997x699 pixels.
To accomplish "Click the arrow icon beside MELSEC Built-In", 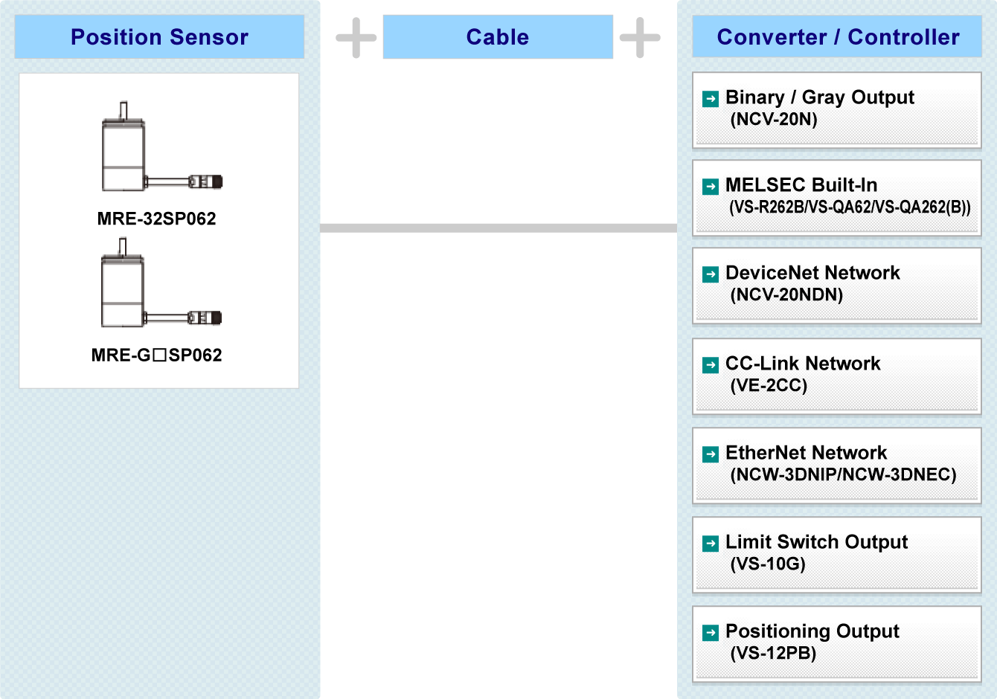I will [x=711, y=186].
